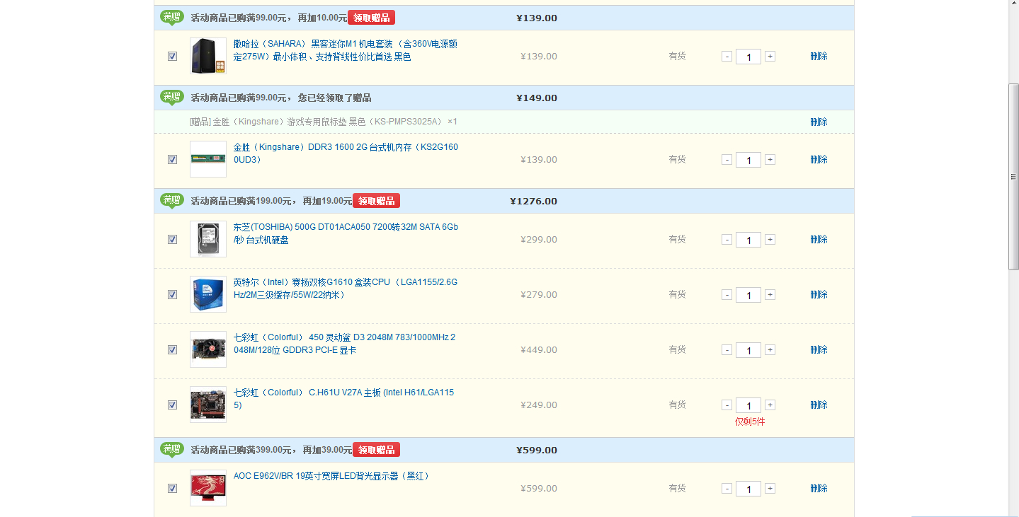
Task: Delete the TOSHIBA 500G hard drive from cart
Action: pyautogui.click(x=819, y=240)
